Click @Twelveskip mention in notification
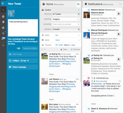 (96, 84)
